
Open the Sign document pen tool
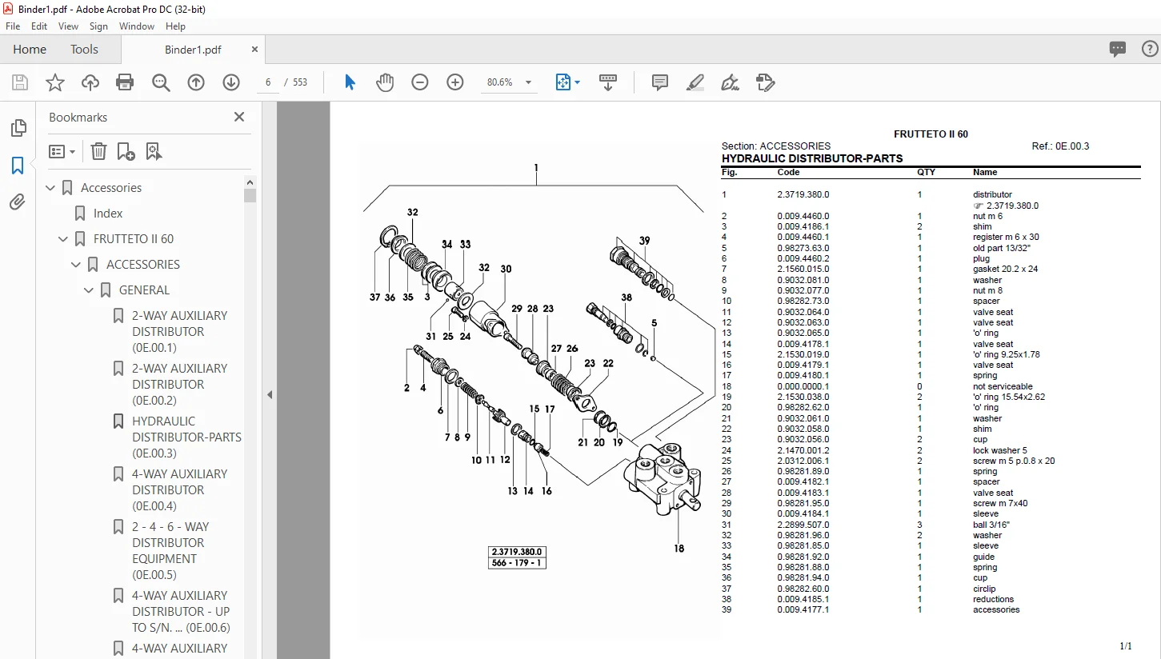[730, 82]
